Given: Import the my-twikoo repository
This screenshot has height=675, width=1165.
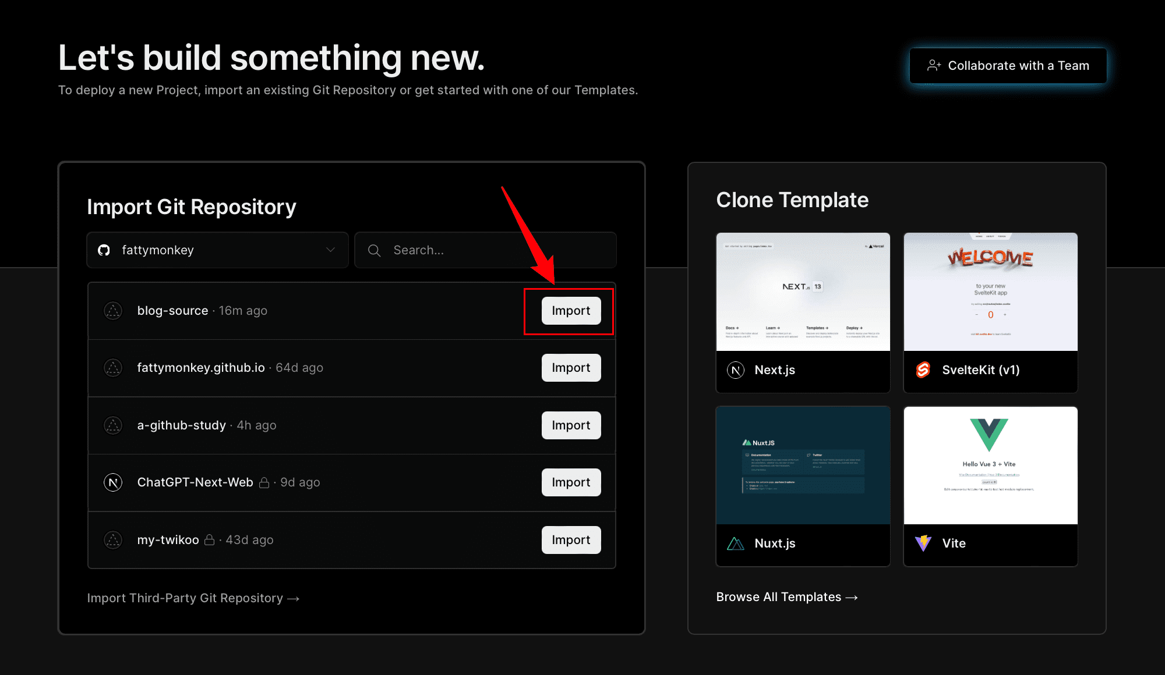Looking at the screenshot, I should tap(571, 540).
